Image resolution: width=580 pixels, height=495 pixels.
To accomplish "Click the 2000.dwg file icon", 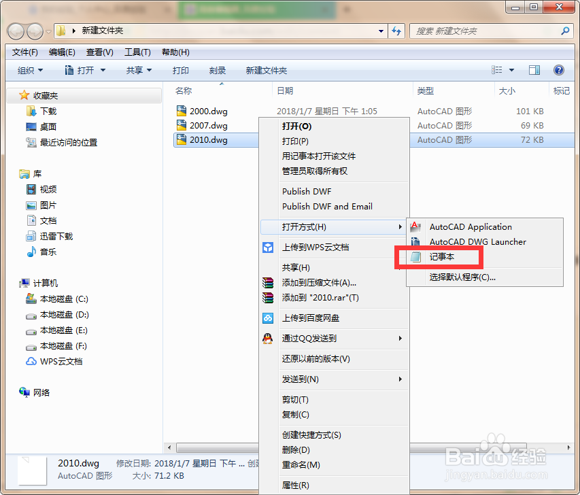I will (x=182, y=111).
